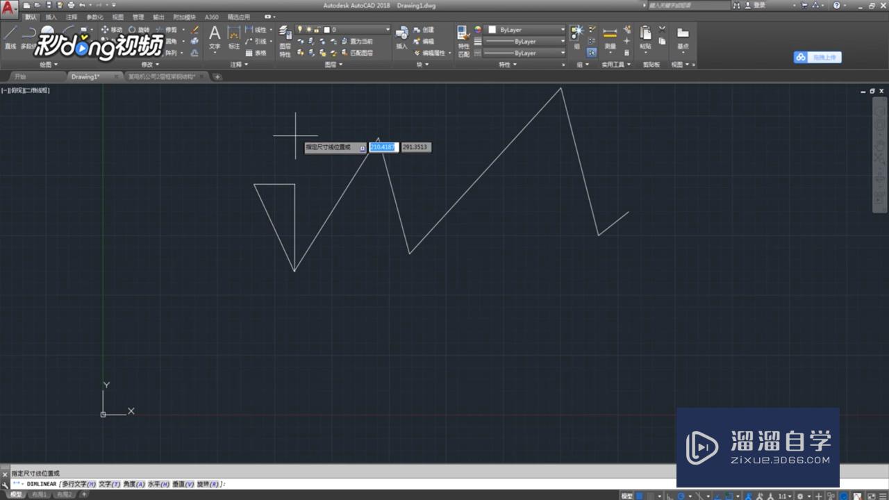
Task: Toggle the layer 0 lightbulb on/off icon
Action: click(301, 30)
